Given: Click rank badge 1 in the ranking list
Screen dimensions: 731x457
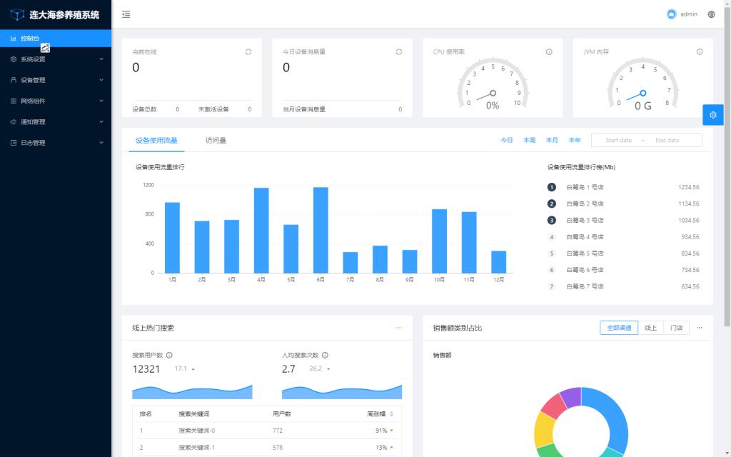Looking at the screenshot, I should [x=552, y=187].
